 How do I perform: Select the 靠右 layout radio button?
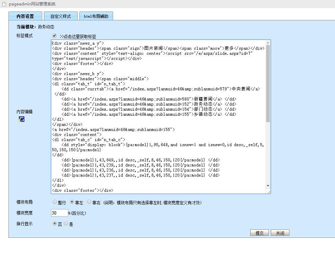tap(89, 202)
